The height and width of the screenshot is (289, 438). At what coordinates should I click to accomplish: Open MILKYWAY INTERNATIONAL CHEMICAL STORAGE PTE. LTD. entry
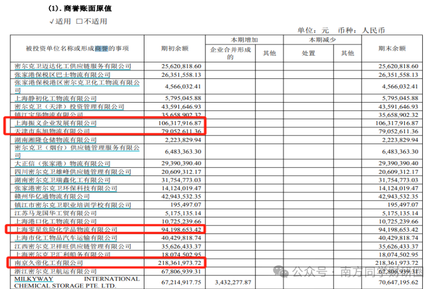pyautogui.click(x=77, y=282)
